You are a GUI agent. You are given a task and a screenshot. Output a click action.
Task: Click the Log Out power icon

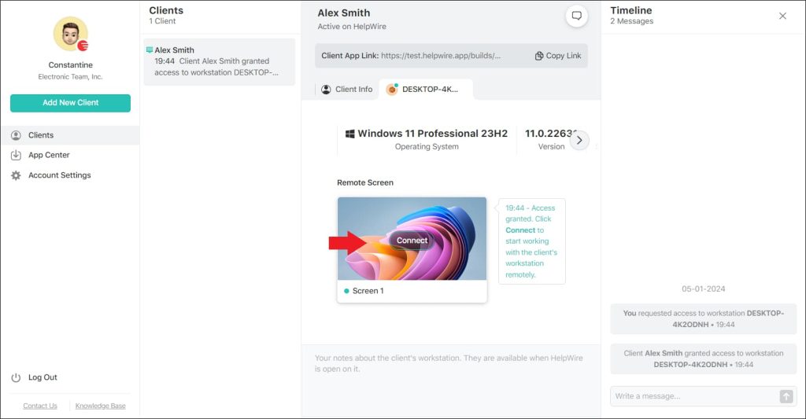(x=16, y=377)
